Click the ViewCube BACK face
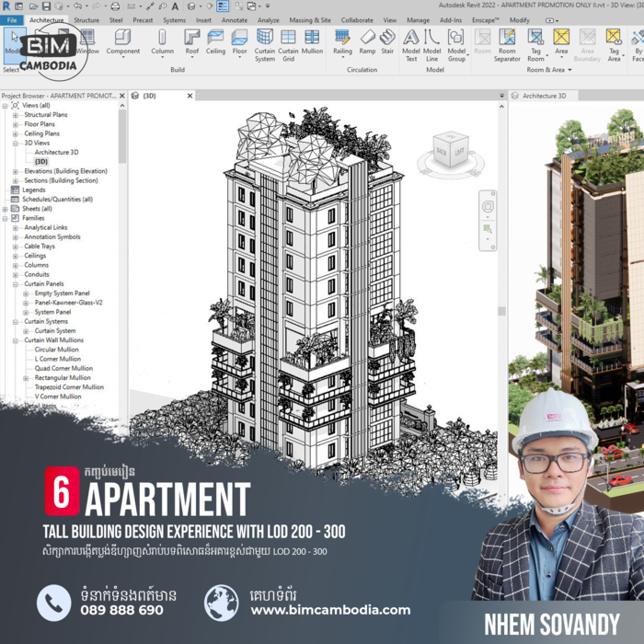This screenshot has width=644, height=644. 441,152
